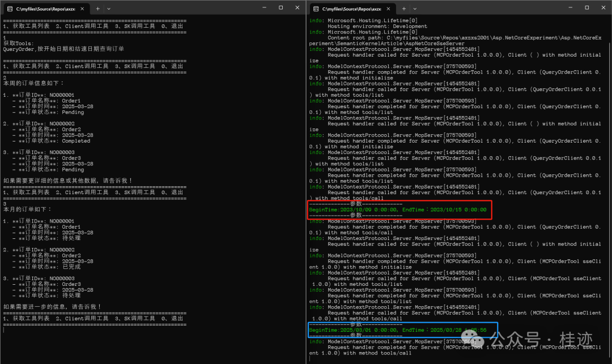Open a new tab with the left window's plus icon

[x=99, y=8]
